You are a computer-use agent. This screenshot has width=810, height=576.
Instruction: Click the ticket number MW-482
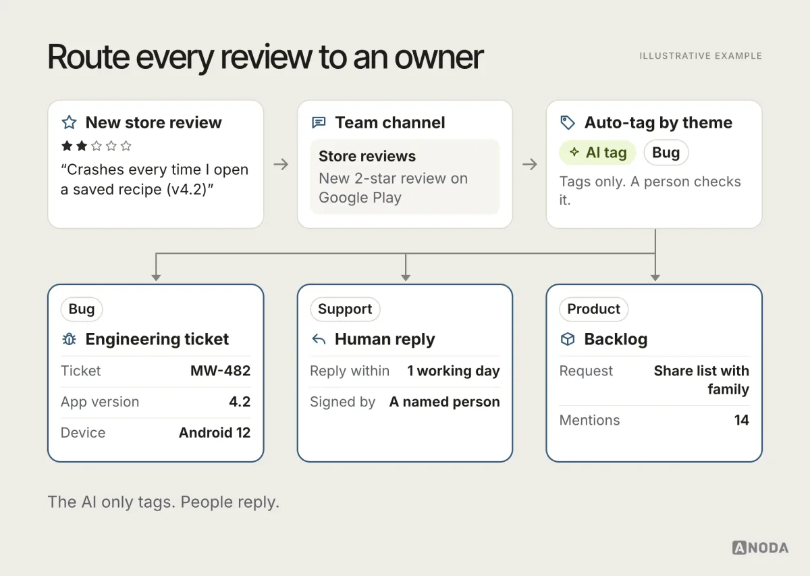tap(220, 371)
